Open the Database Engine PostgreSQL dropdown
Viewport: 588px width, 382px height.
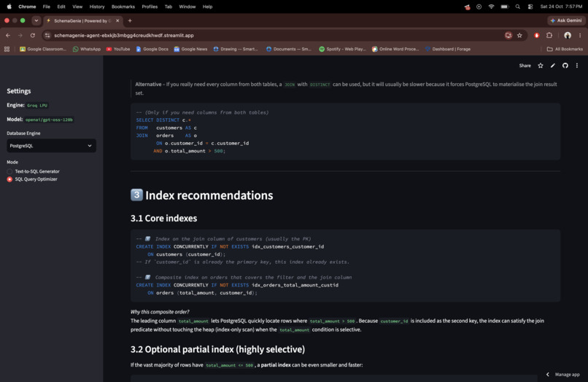pyautogui.click(x=51, y=146)
